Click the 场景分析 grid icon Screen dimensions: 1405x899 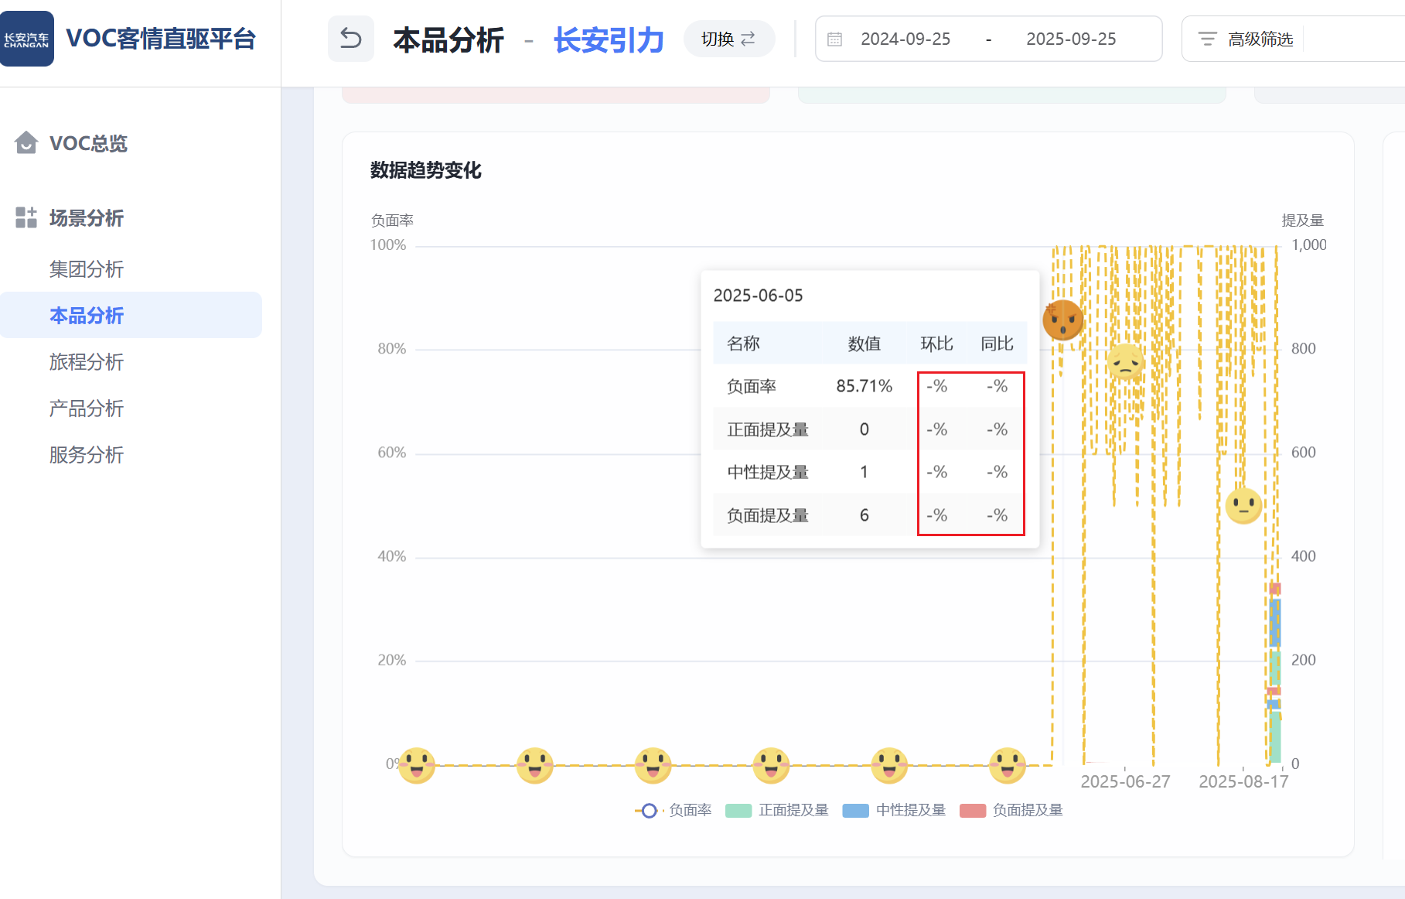coord(26,217)
